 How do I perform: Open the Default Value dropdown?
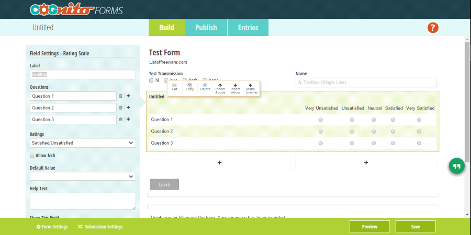[83, 177]
